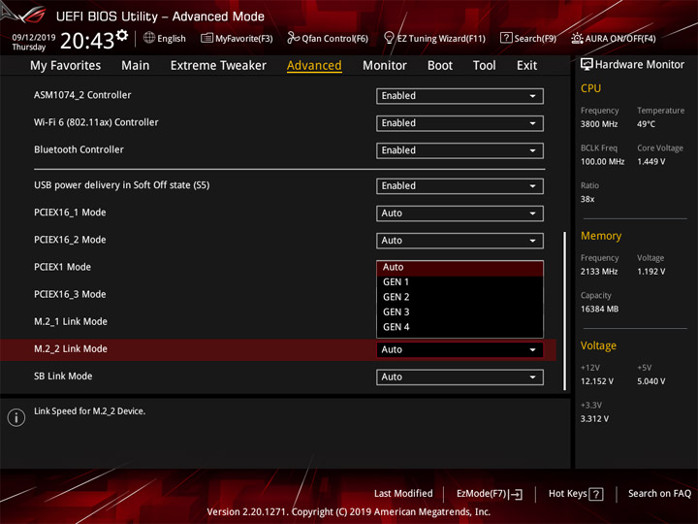Image resolution: width=698 pixels, height=524 pixels.
Task: Open ASM1074_2 Controller dropdown
Action: point(460,96)
